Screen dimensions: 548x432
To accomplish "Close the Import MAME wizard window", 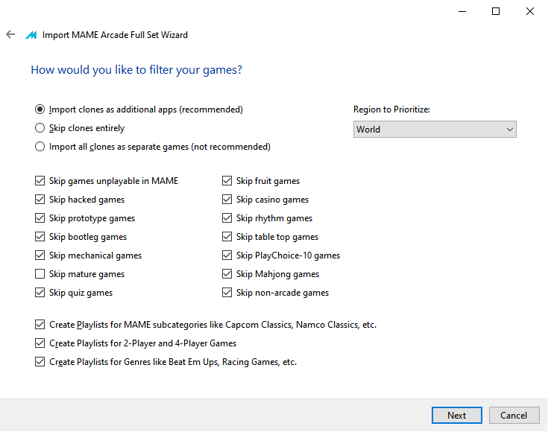I will point(530,11).
